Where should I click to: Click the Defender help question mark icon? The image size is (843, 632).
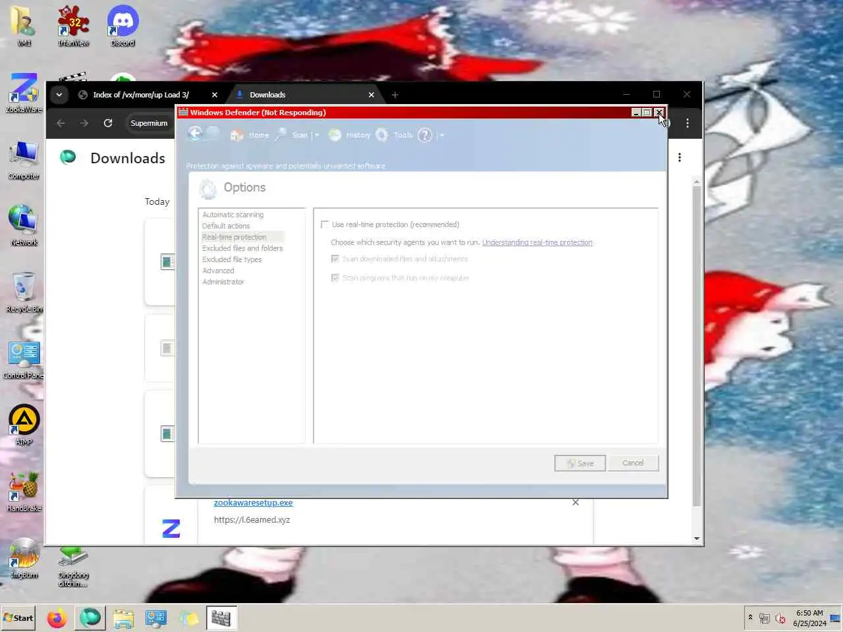(425, 135)
